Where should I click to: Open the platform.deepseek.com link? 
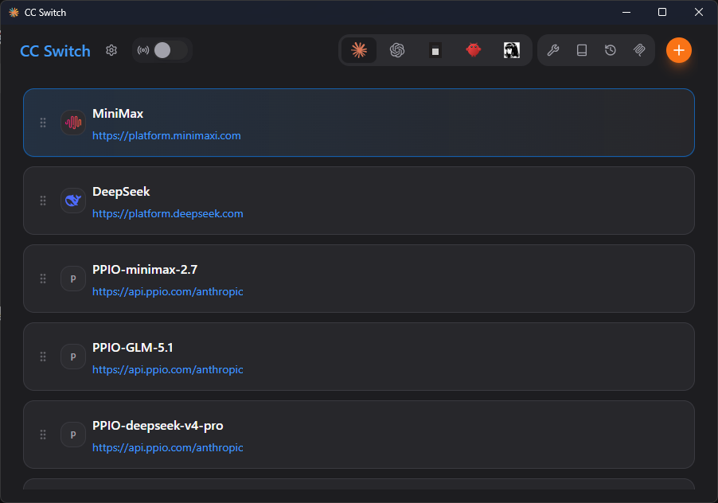click(168, 214)
